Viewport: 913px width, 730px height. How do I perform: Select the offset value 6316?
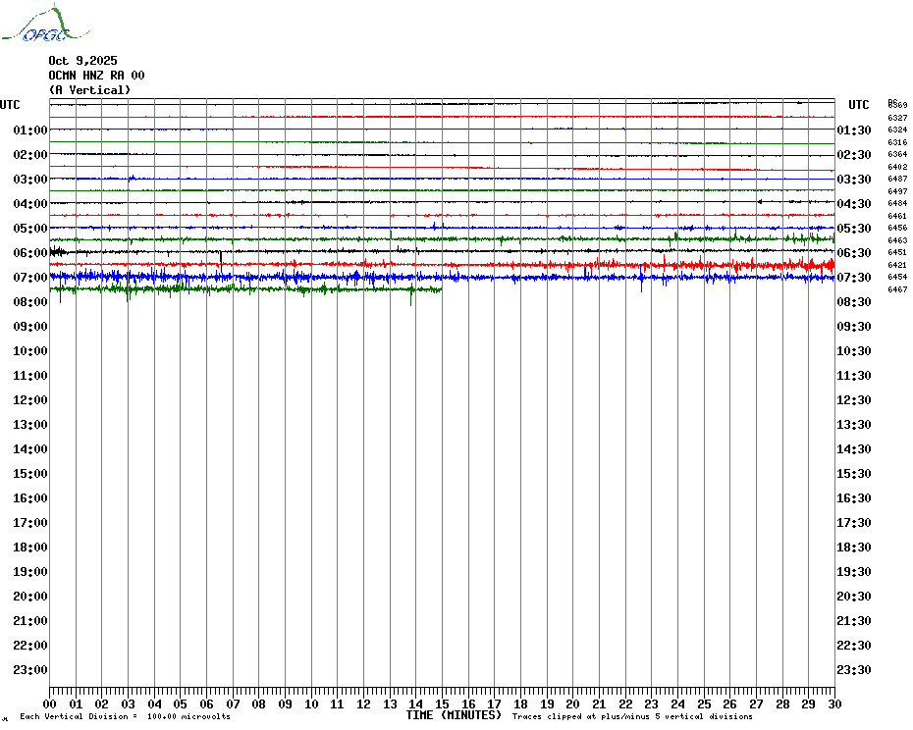tap(897, 142)
